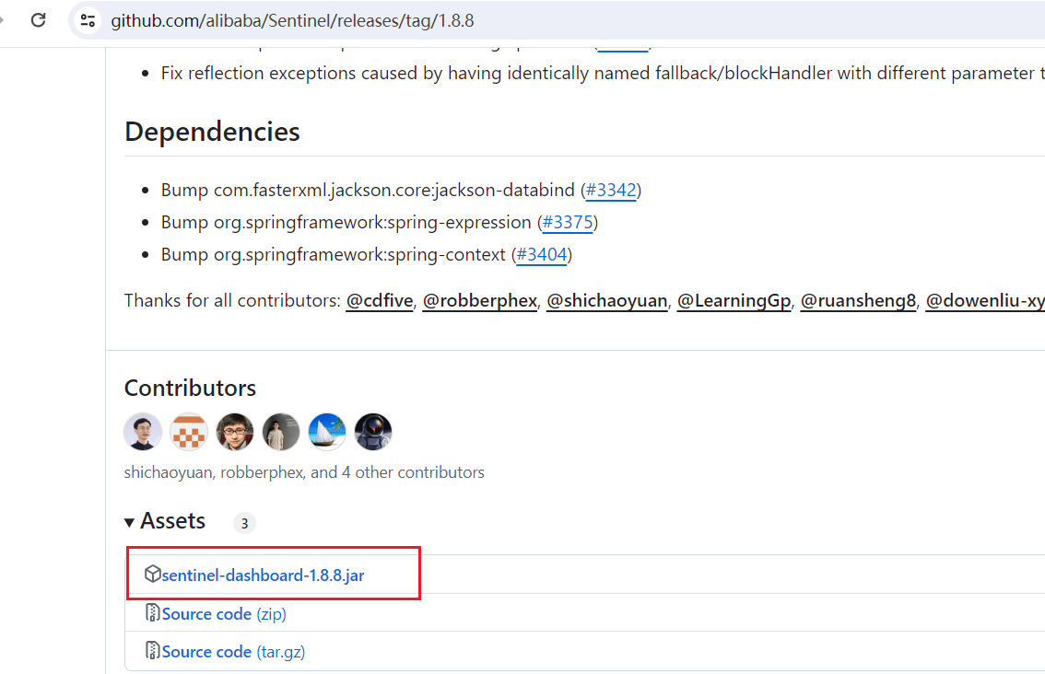Open @robberphex profile mention
Screen dimensions: 1045x674
[x=479, y=301]
